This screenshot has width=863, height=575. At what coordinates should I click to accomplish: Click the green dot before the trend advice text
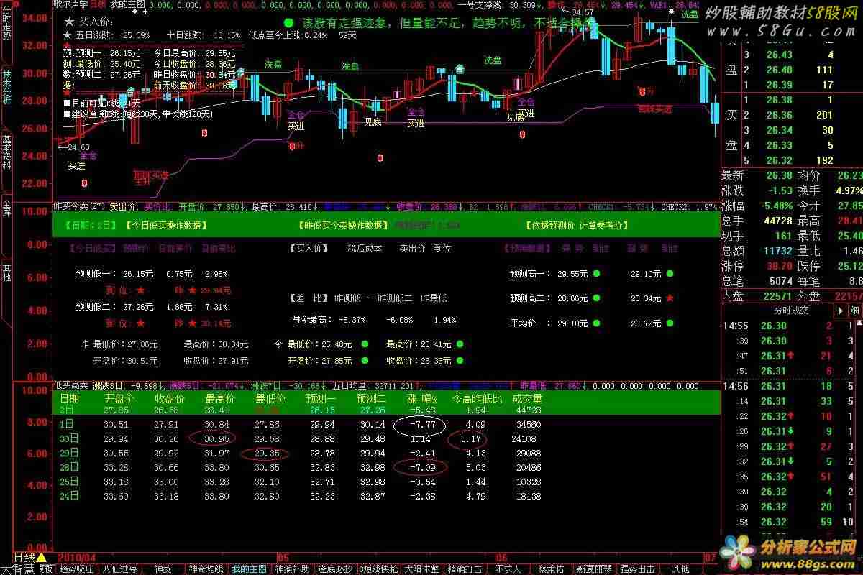point(288,23)
